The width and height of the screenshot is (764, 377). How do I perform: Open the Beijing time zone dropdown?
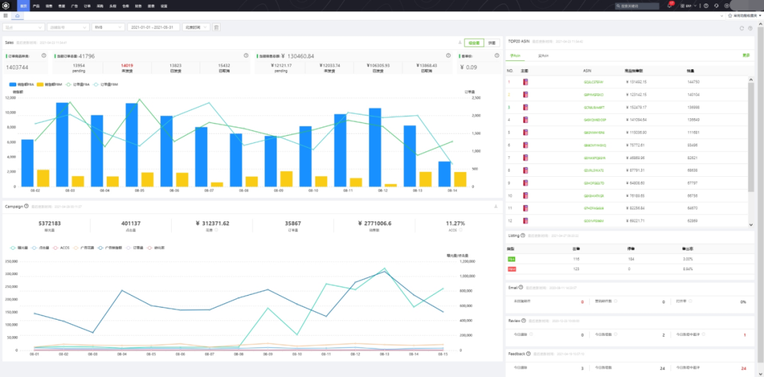click(x=196, y=28)
